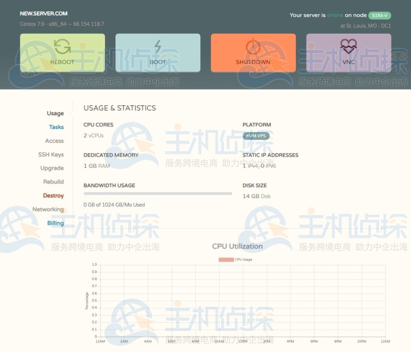Image resolution: width=411 pixels, height=352 pixels.
Task: Select Rebuild in the sidebar
Action: coord(53,182)
